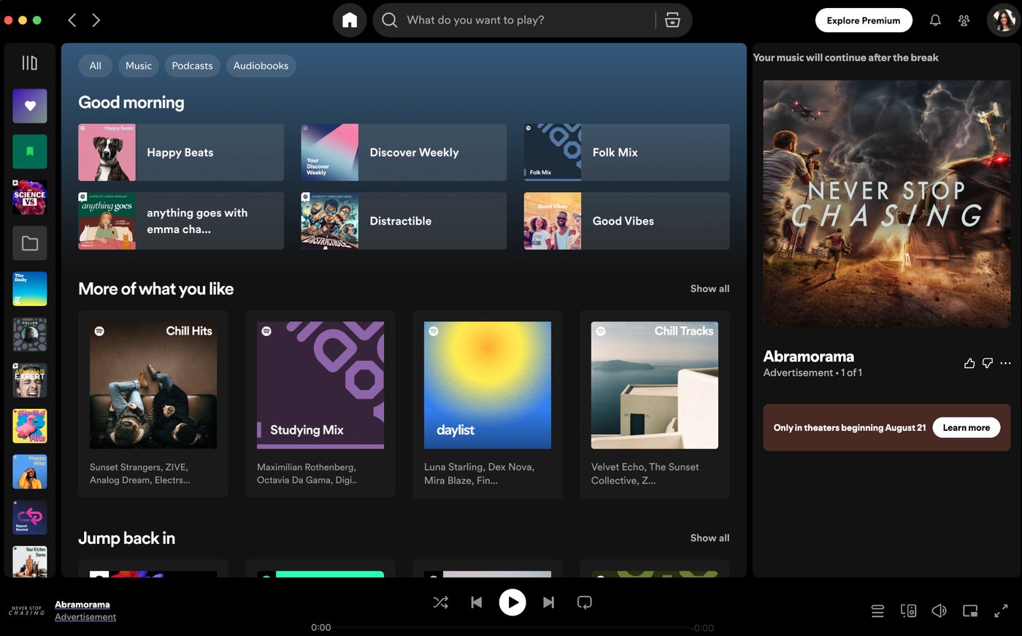Screen dimensions: 1022x636
Task: Dislike the ad with thumbs down
Action: click(x=988, y=363)
